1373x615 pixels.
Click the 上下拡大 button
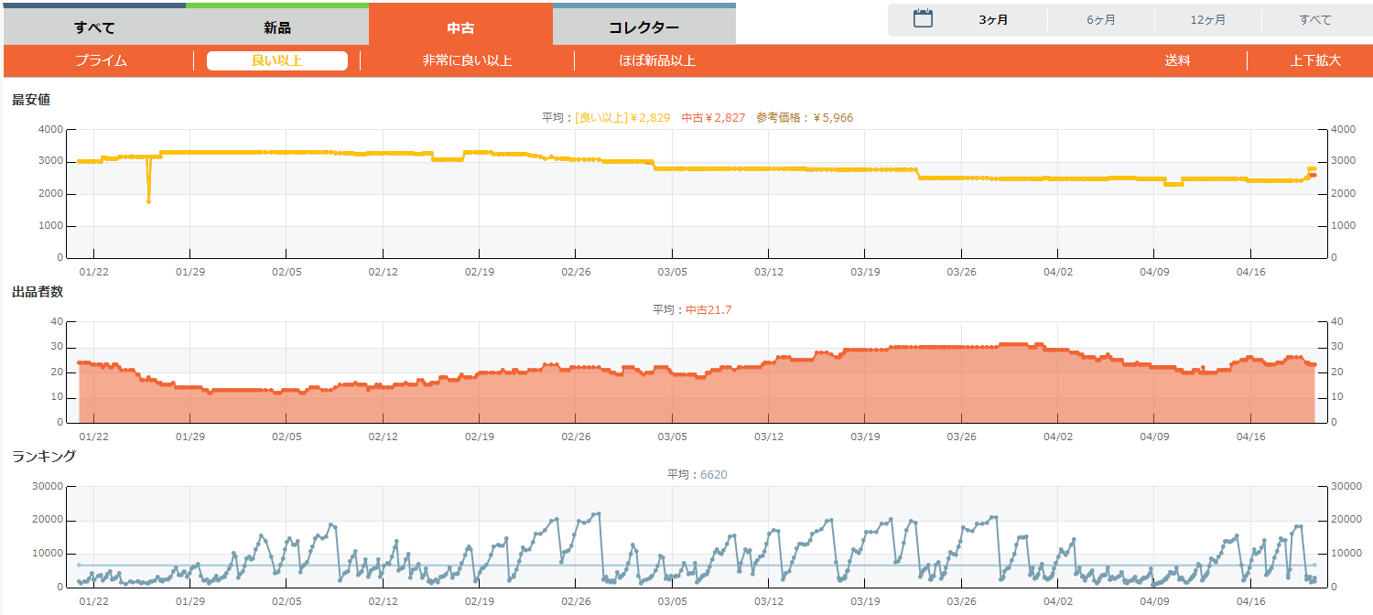coord(1315,61)
